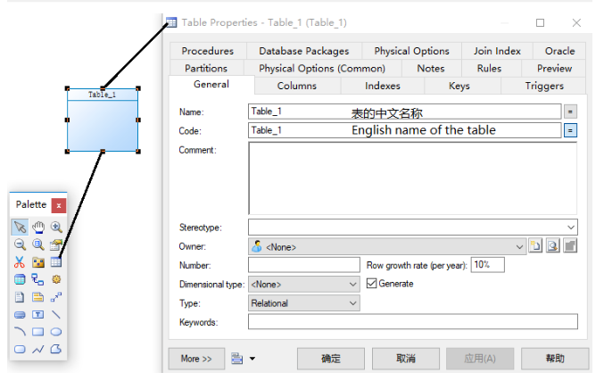Screen dimensions: 604x389
Task: Toggle the Name-Code sync button beside Code
Action: [x=571, y=130]
